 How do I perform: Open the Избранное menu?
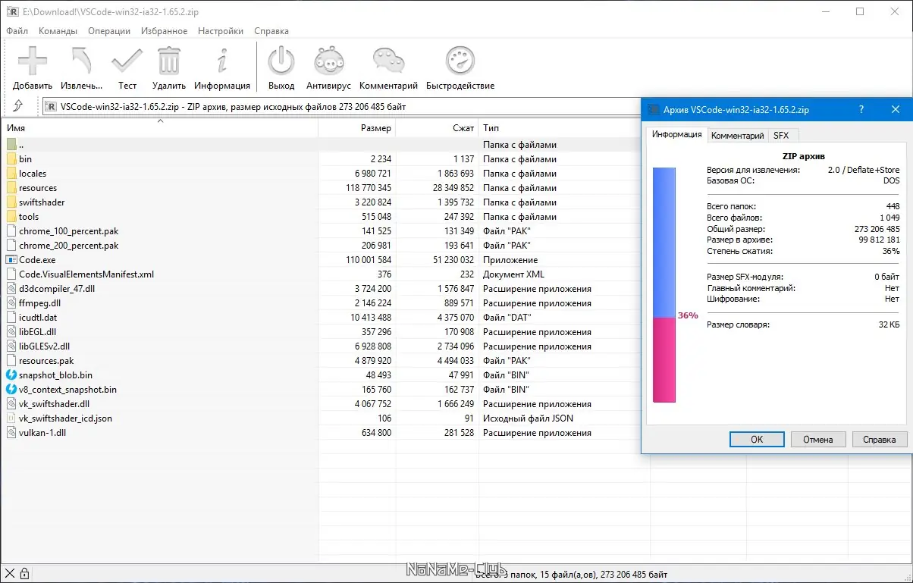[164, 31]
